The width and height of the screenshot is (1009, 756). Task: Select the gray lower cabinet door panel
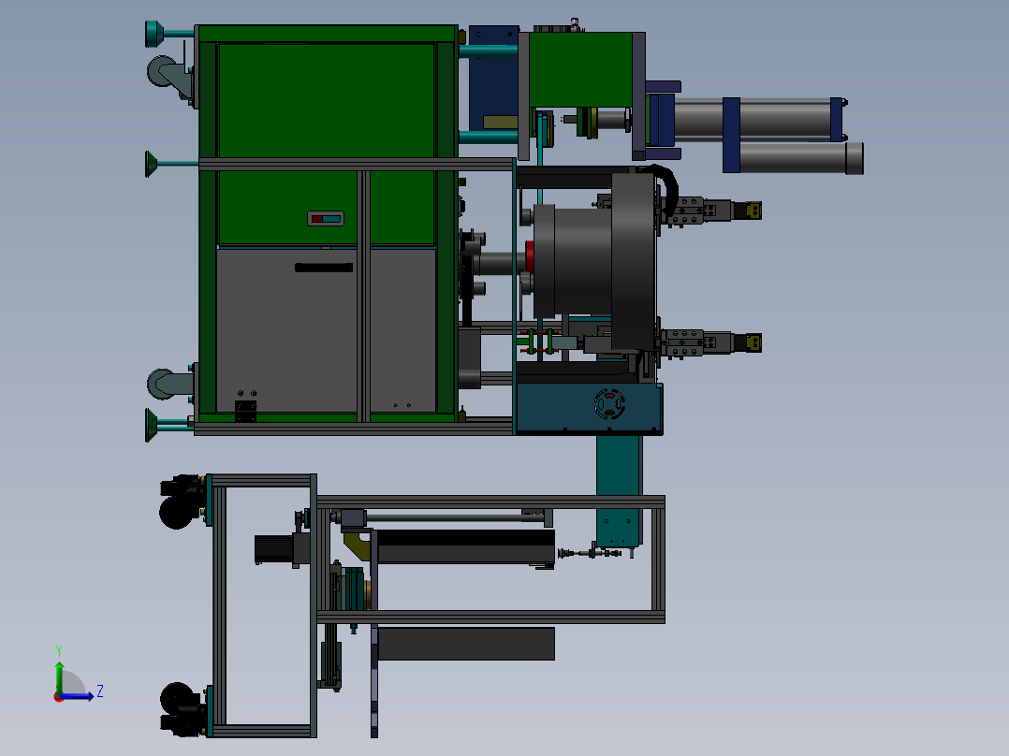[287, 330]
